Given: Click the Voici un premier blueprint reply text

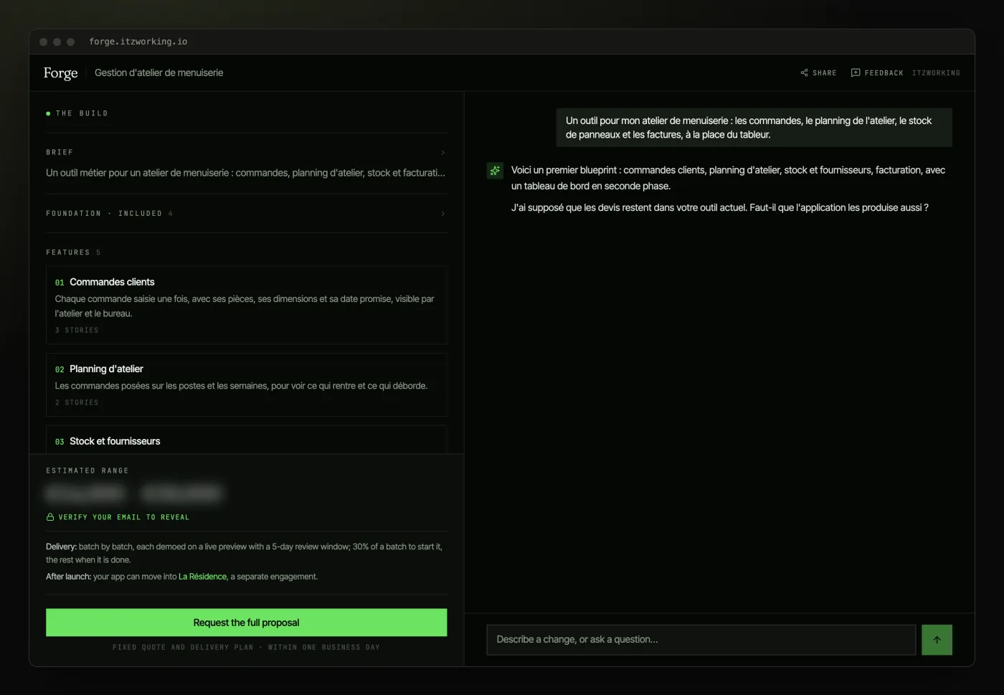Looking at the screenshot, I should pos(728,178).
